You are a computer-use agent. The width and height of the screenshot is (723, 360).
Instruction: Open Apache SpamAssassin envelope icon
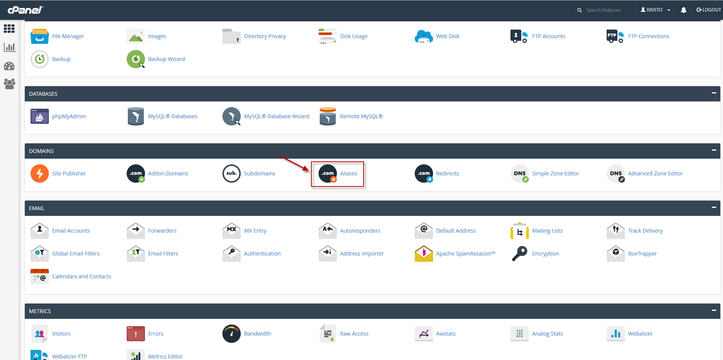click(423, 254)
